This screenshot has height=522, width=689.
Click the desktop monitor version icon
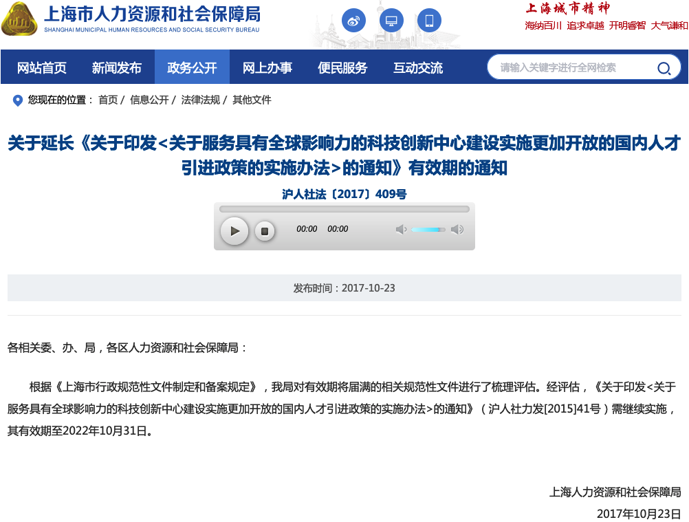(x=391, y=21)
